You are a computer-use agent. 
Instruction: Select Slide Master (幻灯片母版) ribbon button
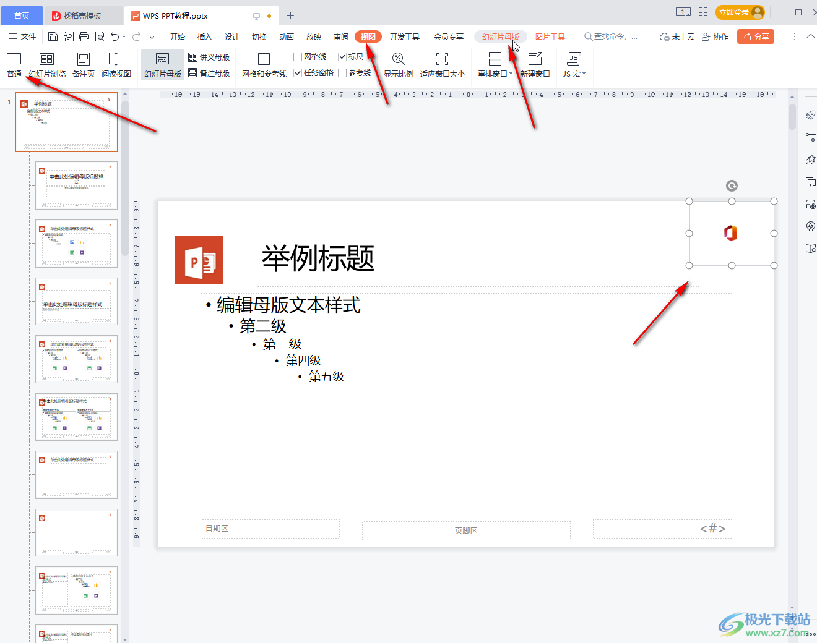point(163,65)
